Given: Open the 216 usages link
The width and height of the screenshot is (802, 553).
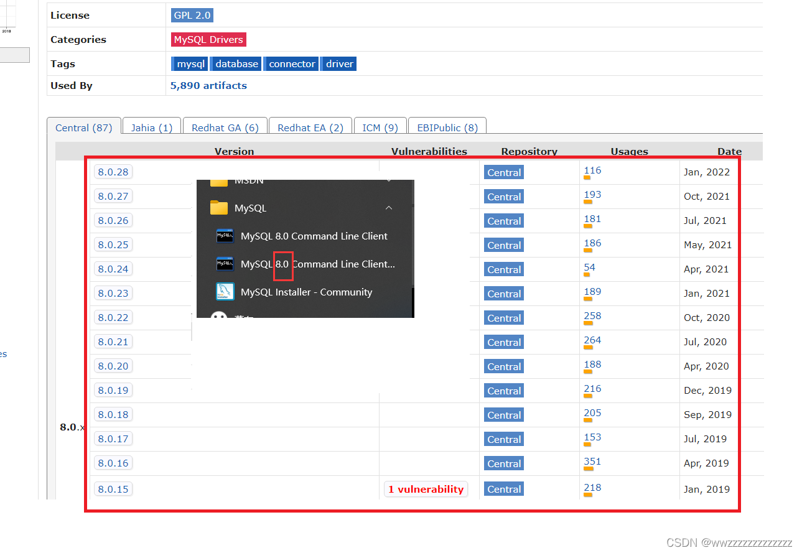Looking at the screenshot, I should point(592,389).
